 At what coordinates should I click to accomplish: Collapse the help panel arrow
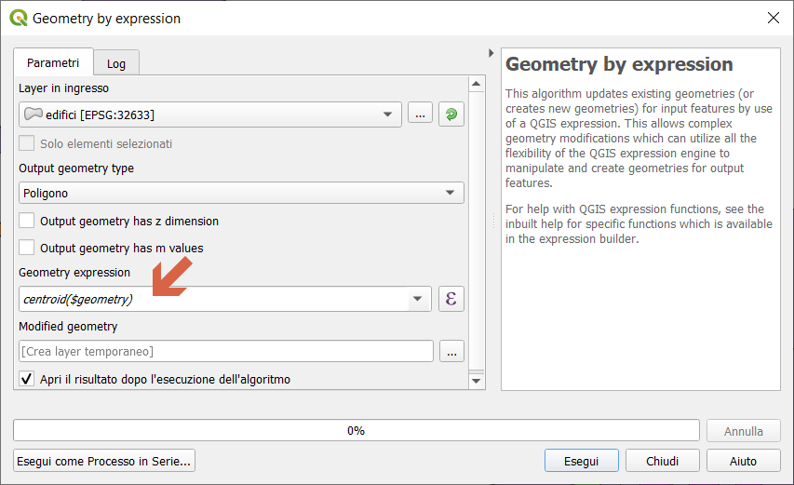(x=491, y=53)
